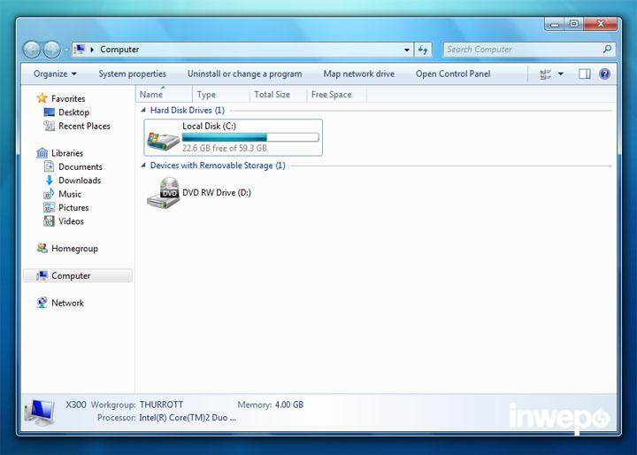Click the Music library icon

click(x=49, y=194)
